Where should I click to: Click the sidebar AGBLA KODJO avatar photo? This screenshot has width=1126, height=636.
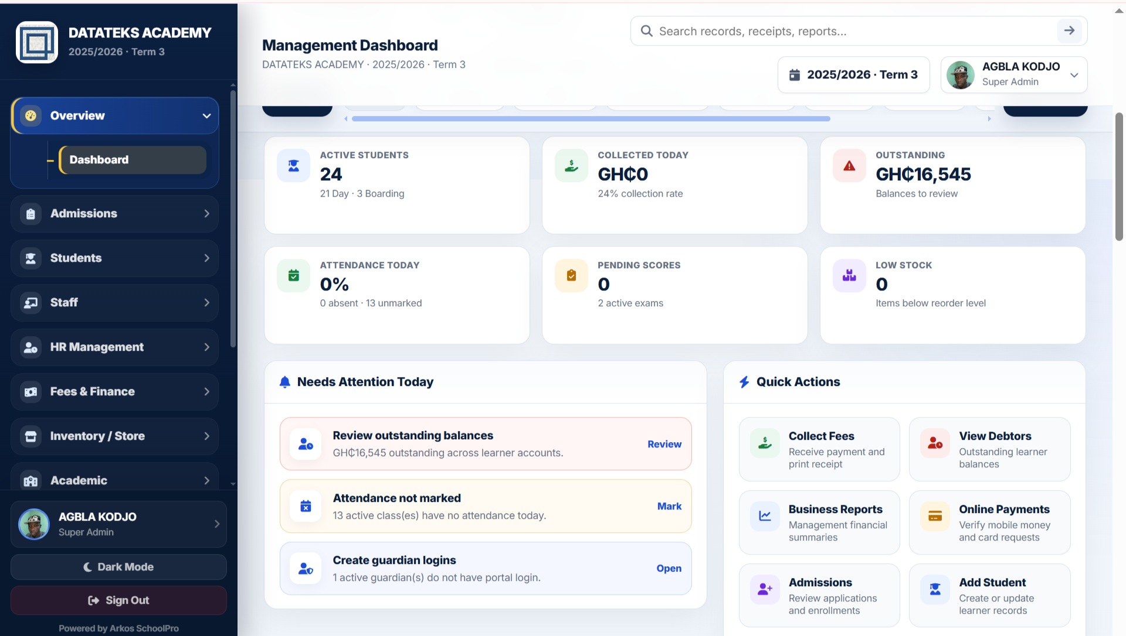pyautogui.click(x=34, y=524)
